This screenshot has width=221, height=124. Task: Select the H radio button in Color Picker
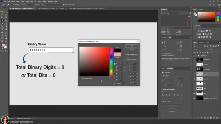(x=115, y=64)
